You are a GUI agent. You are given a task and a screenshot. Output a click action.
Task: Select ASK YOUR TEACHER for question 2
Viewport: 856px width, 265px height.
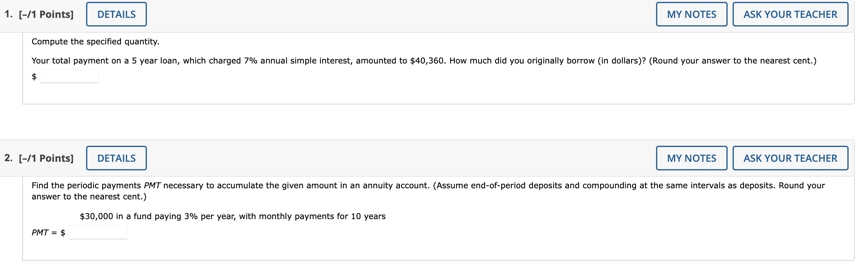tap(790, 158)
